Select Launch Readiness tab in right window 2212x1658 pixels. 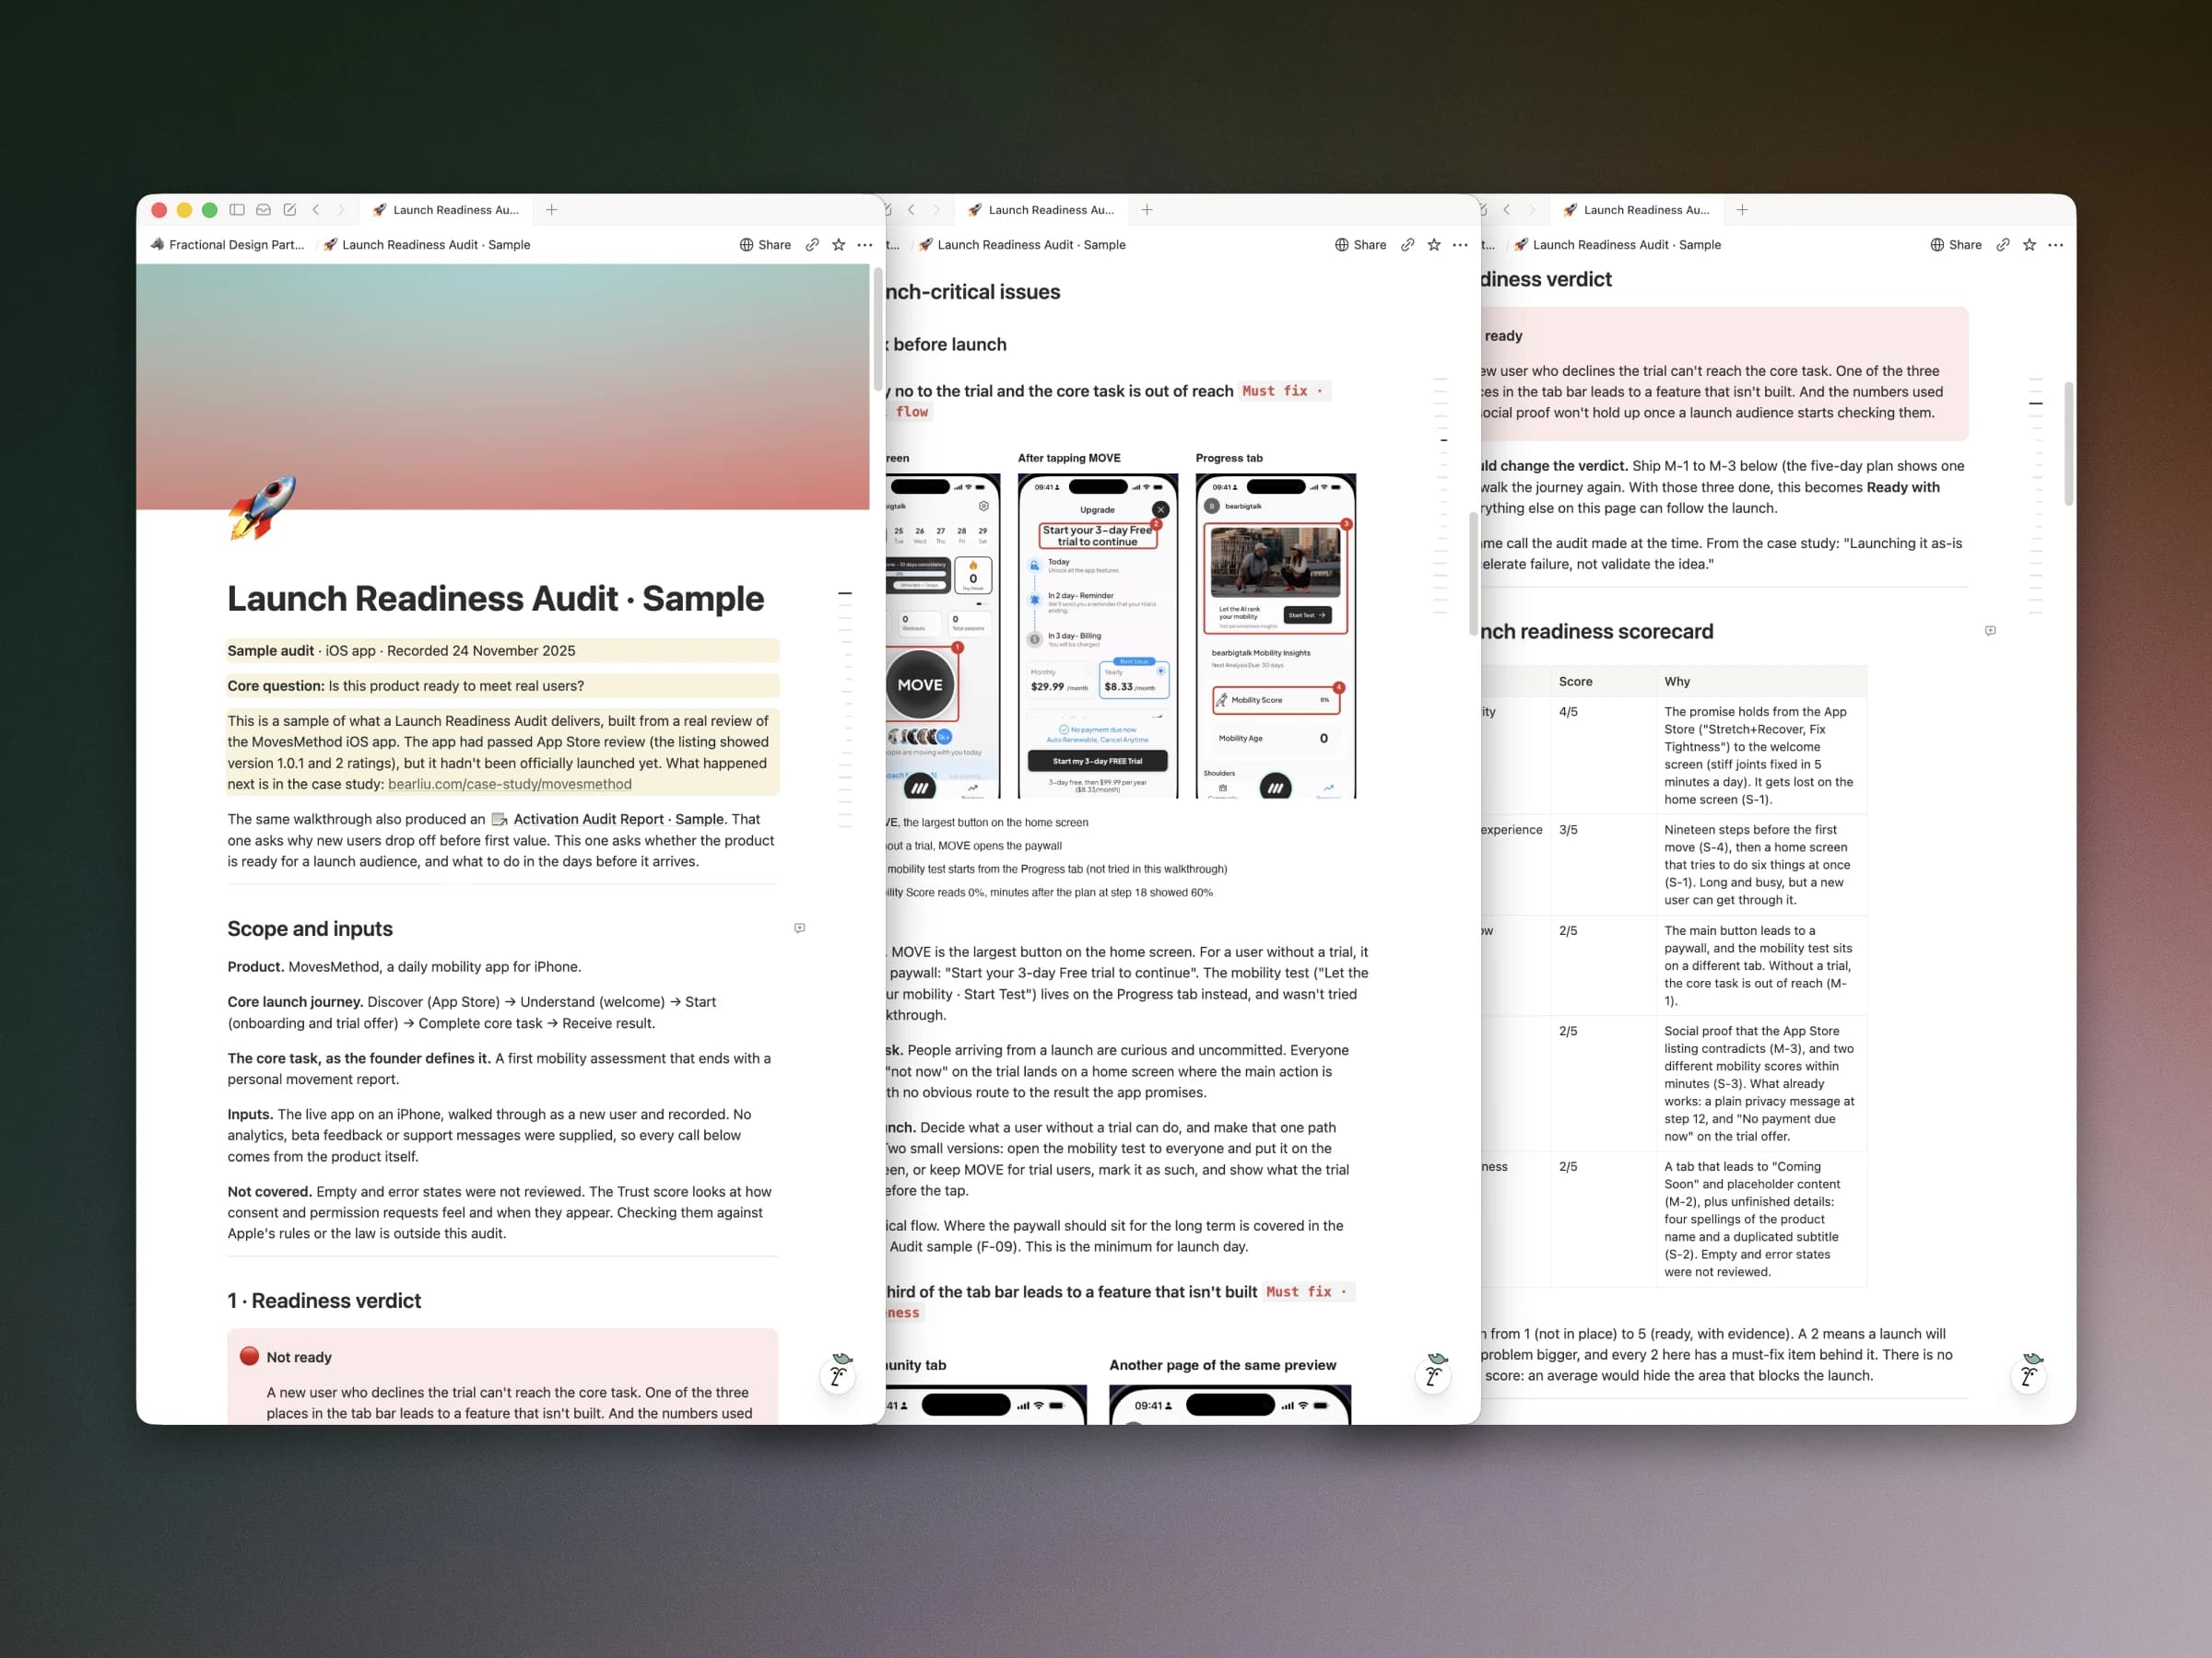1636,210
